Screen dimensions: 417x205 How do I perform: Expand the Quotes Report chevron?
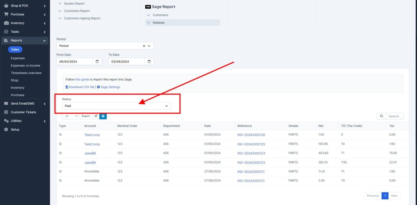(x=59, y=4)
